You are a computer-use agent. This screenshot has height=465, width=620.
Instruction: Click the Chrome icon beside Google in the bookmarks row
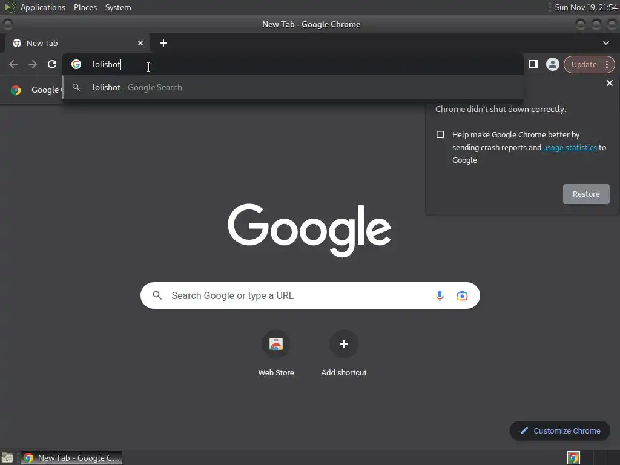16,90
